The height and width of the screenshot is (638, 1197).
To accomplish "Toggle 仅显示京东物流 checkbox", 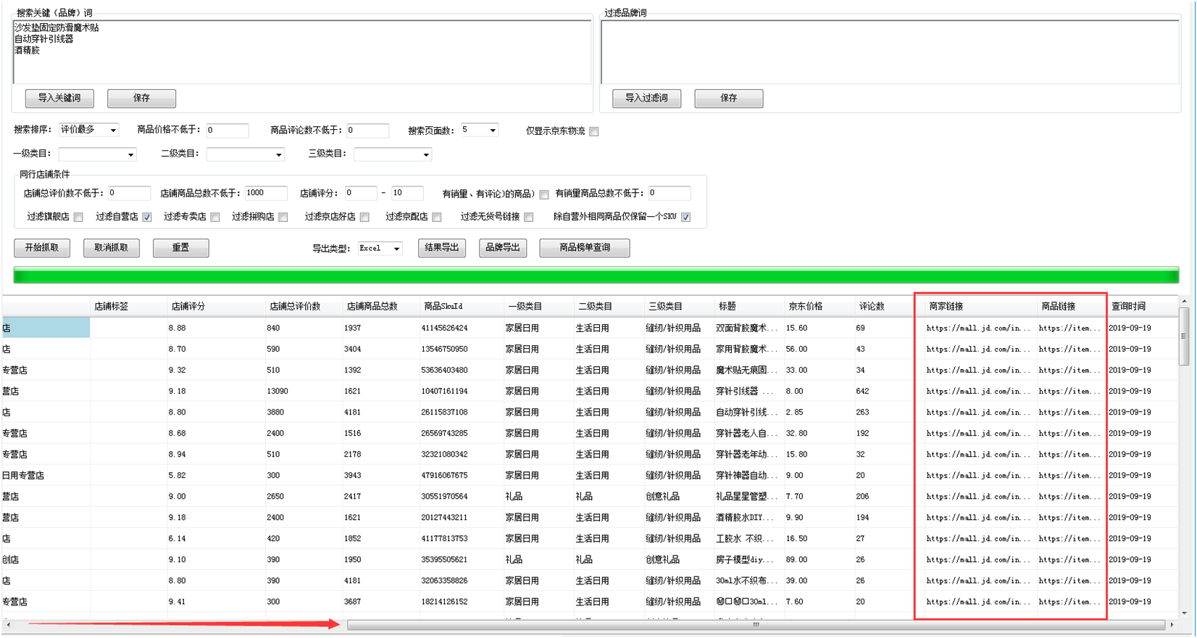I will coord(594,132).
